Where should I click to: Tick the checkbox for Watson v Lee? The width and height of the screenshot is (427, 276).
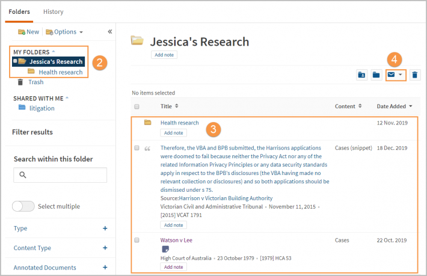[x=137, y=240]
